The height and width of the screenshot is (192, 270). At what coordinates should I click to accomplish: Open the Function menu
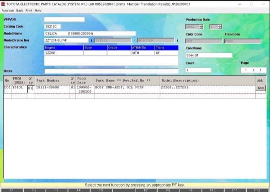coord(8,10)
